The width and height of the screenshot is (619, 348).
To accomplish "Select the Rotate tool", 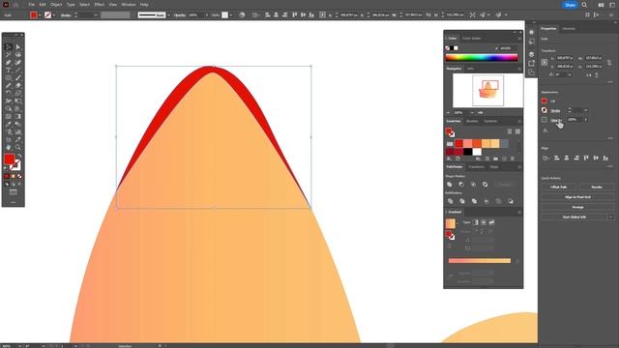I will pyautogui.click(x=9, y=93).
